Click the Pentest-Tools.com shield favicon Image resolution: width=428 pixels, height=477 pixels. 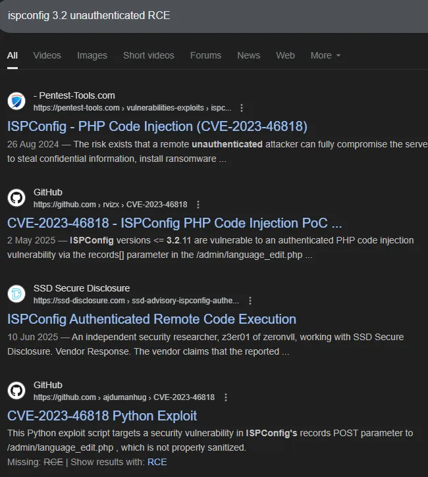16,101
